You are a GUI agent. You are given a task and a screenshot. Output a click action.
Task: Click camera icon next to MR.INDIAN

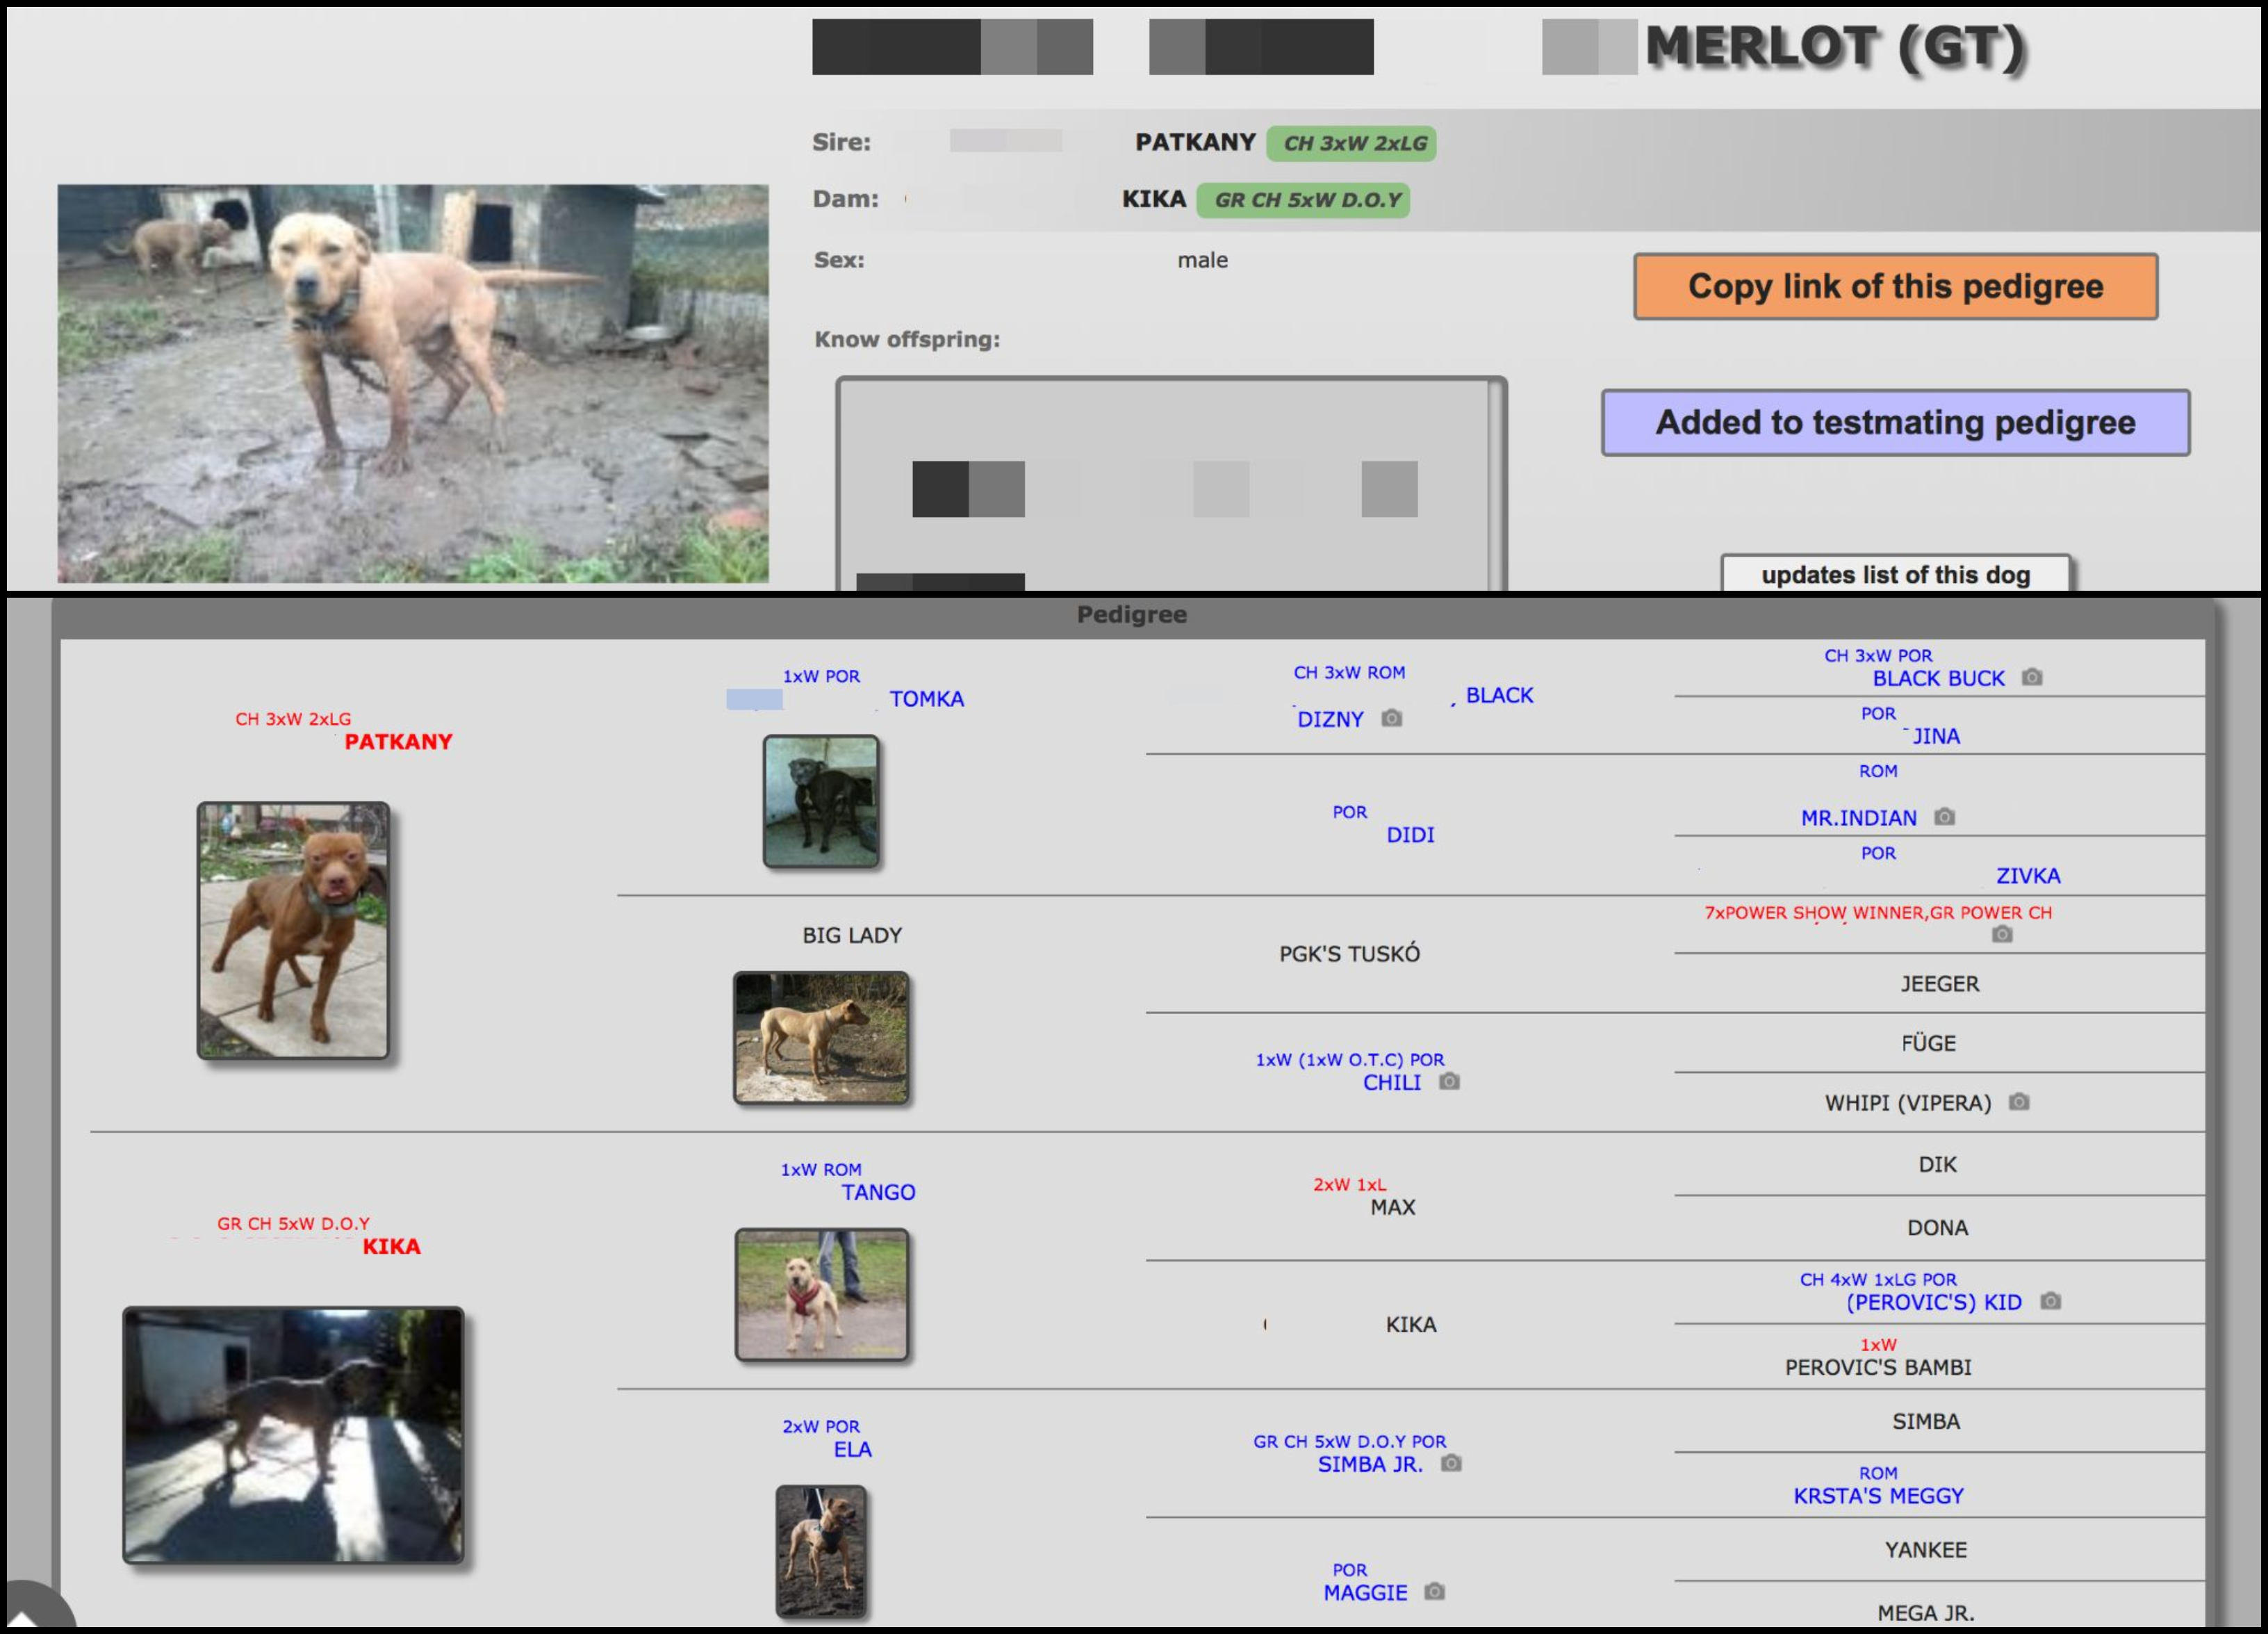[x=1944, y=817]
